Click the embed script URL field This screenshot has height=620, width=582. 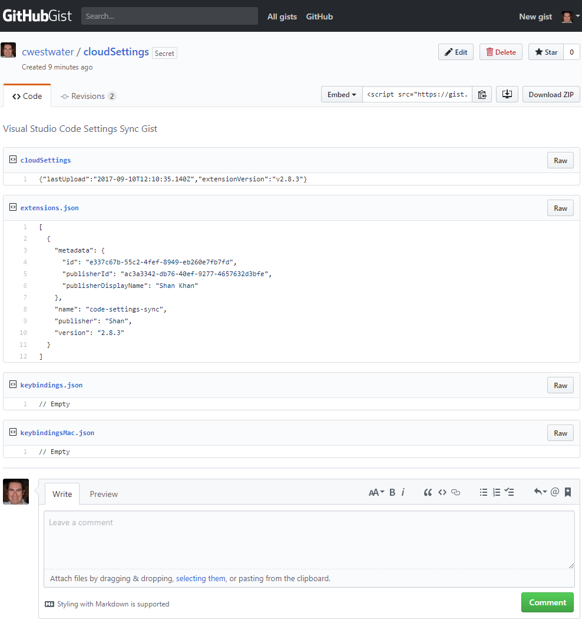pos(418,95)
